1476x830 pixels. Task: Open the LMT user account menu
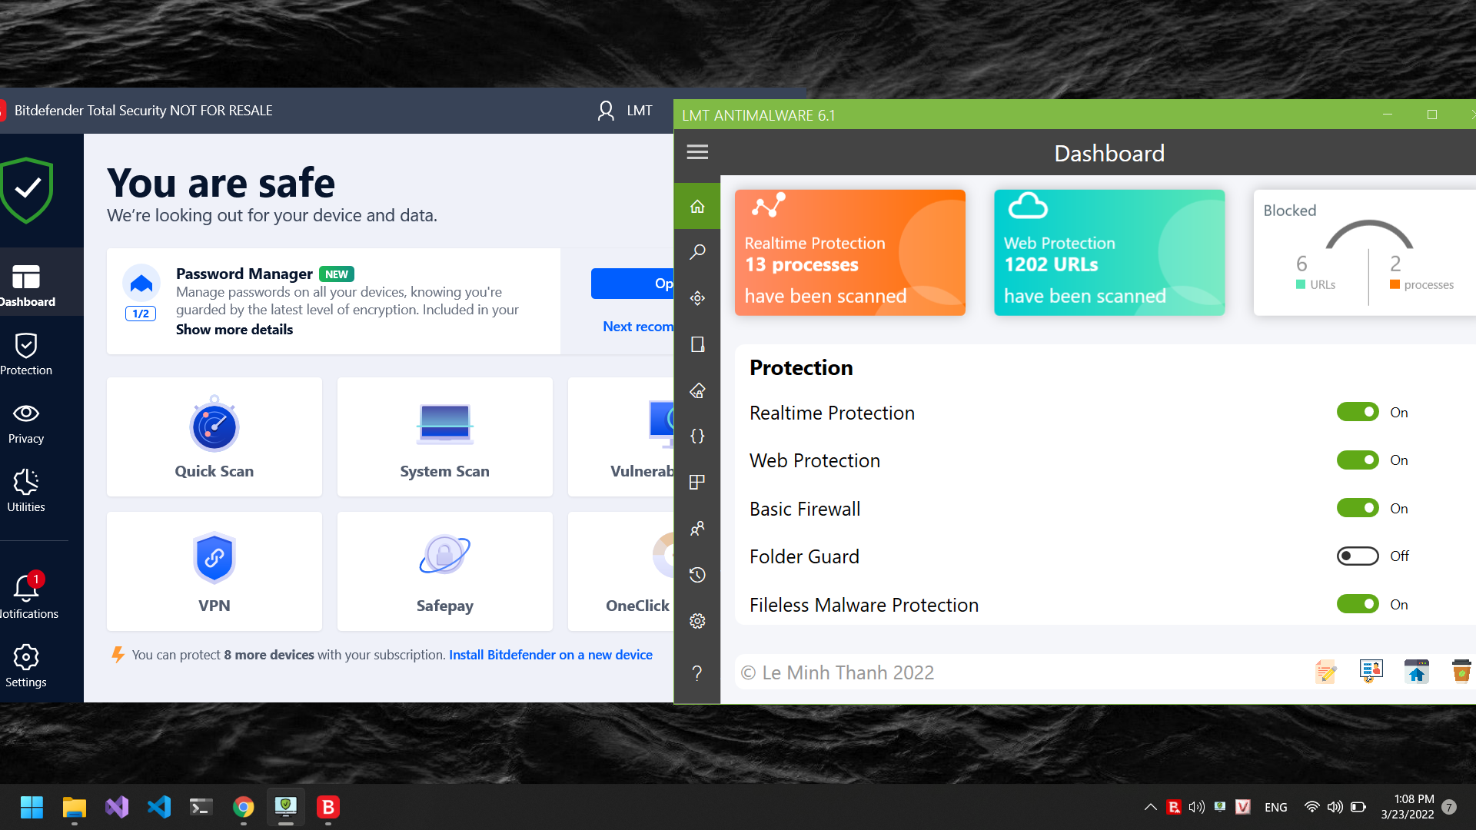(624, 111)
